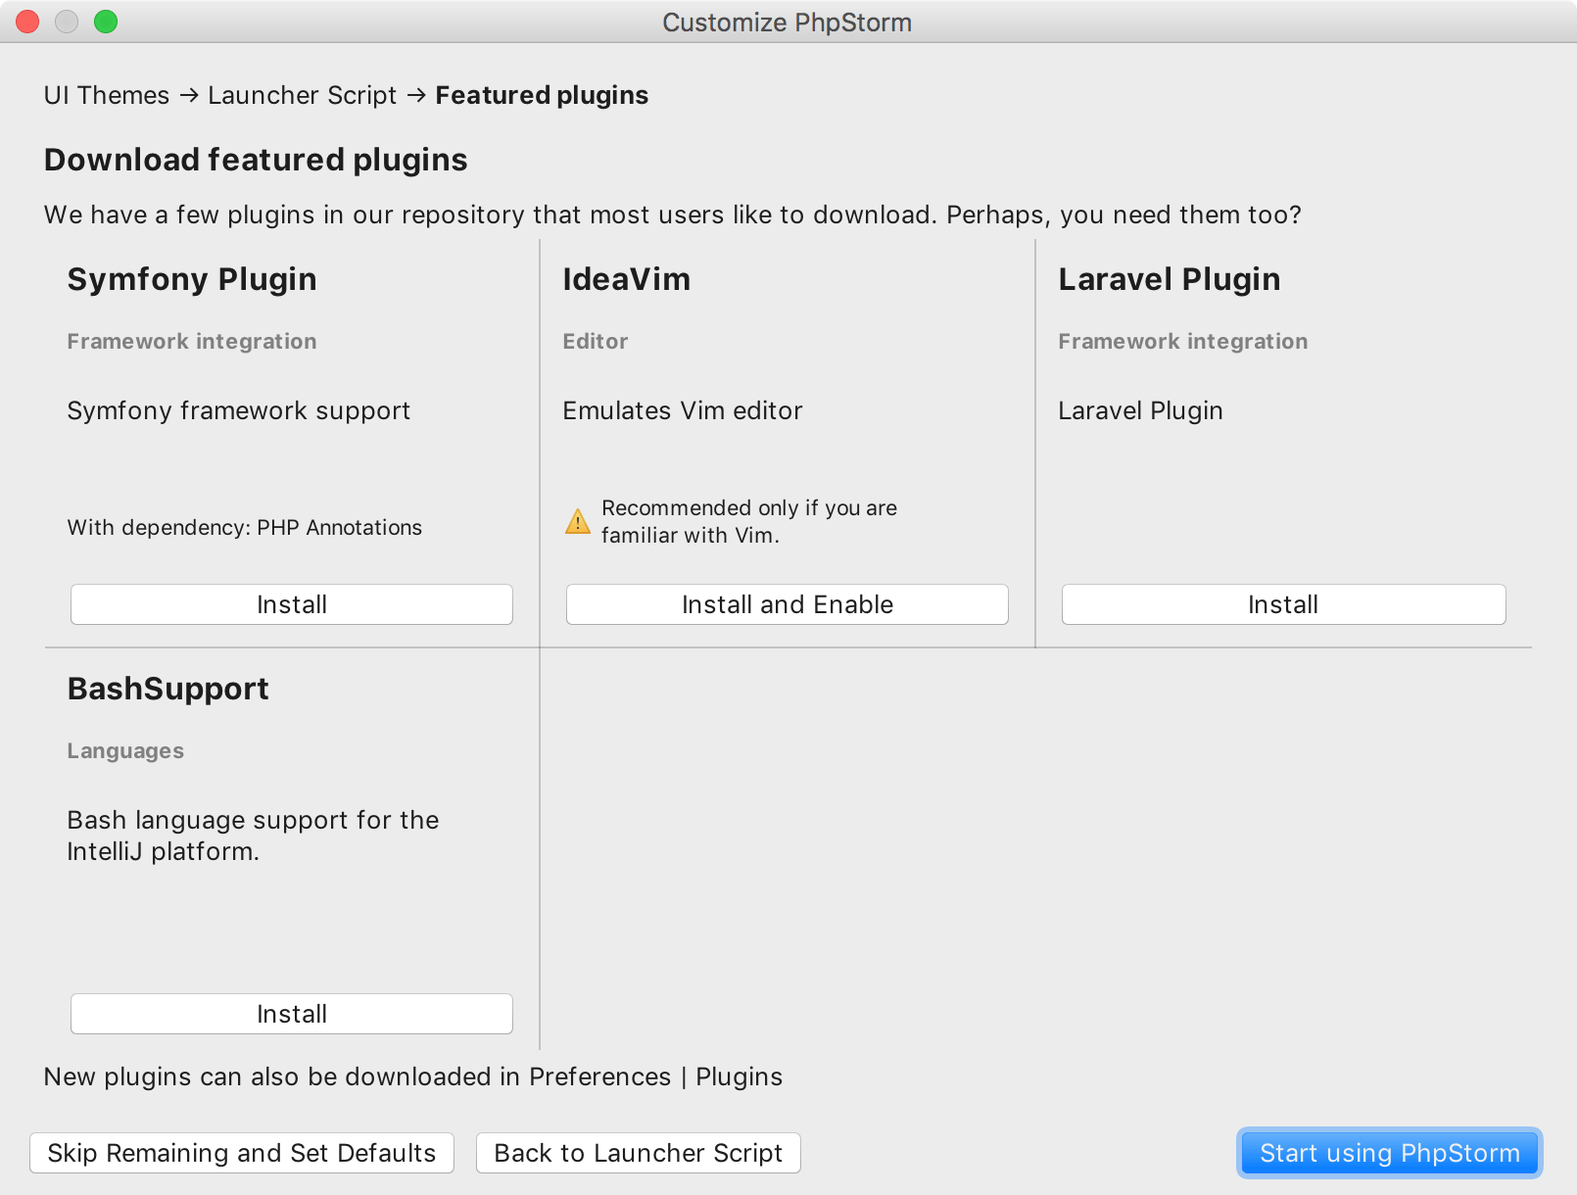The height and width of the screenshot is (1195, 1577).
Task: Open the UI Themes breadcrumb step
Action: click(x=107, y=95)
